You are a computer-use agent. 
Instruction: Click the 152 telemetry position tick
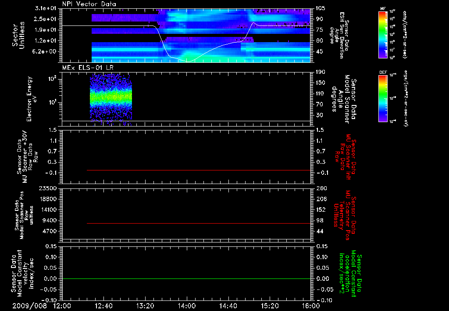point(321,210)
